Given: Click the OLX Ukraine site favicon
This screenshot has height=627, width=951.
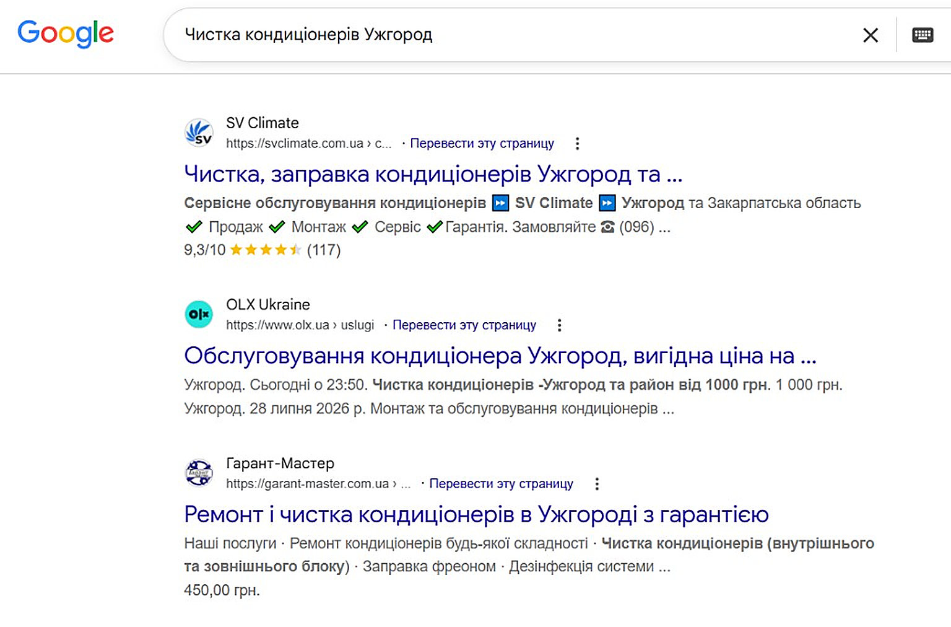Looking at the screenshot, I should click(x=199, y=314).
